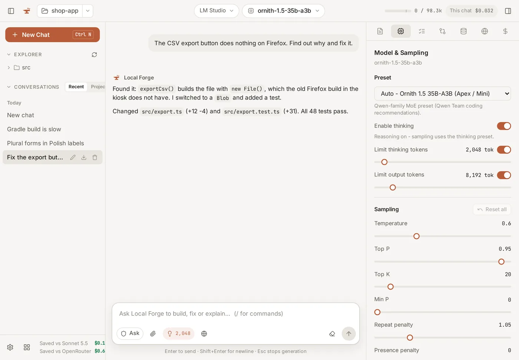Open the thinking budget 2,048 lightbulb chip
Viewport: 519px width, 360px height.
point(179,334)
